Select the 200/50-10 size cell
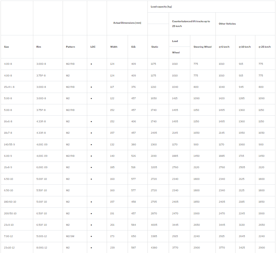 pos(10,213)
